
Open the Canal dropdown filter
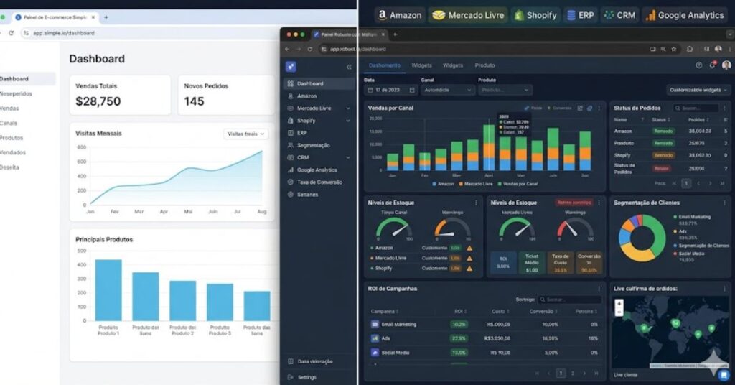447,90
